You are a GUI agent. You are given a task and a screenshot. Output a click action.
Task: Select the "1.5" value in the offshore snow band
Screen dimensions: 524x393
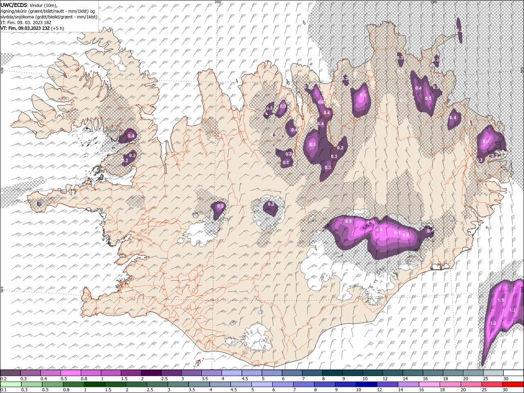coord(501,300)
